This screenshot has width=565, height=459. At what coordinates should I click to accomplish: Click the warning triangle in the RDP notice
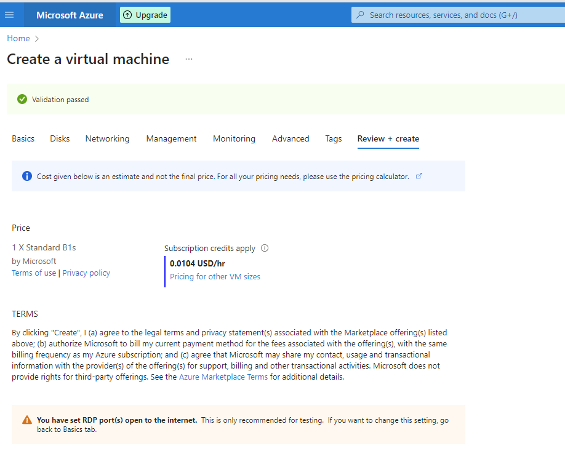pyautogui.click(x=27, y=420)
